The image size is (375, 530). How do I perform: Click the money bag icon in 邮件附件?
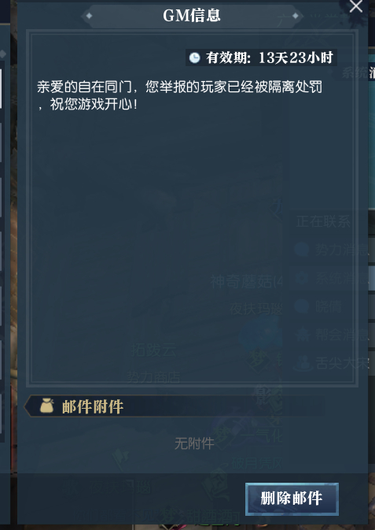(x=46, y=406)
